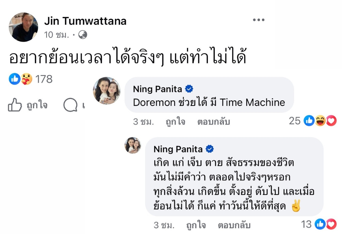The height and width of the screenshot is (234, 342).
Task: Click verified badge on second Ning Panita comment
Action: point(210,149)
